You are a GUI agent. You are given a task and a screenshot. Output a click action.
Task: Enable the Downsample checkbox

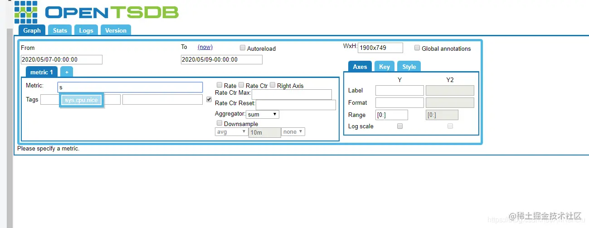(x=219, y=123)
